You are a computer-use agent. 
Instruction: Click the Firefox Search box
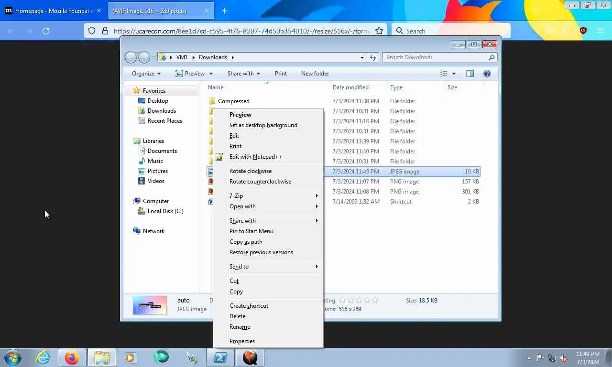[451, 31]
